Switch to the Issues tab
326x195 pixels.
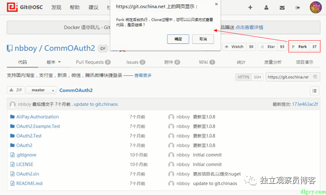(x=136, y=62)
